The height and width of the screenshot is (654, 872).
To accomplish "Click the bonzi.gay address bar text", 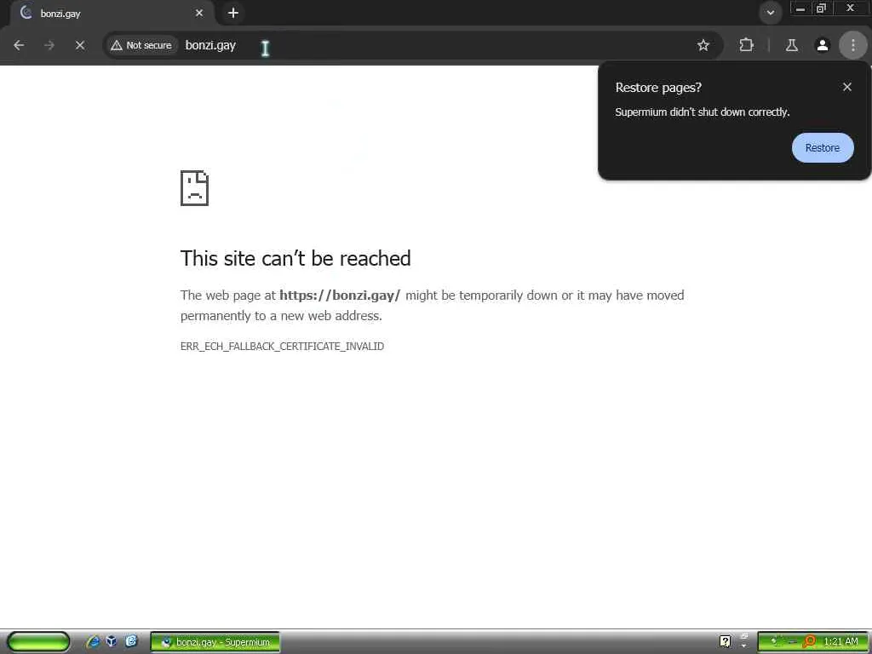I will (210, 45).
